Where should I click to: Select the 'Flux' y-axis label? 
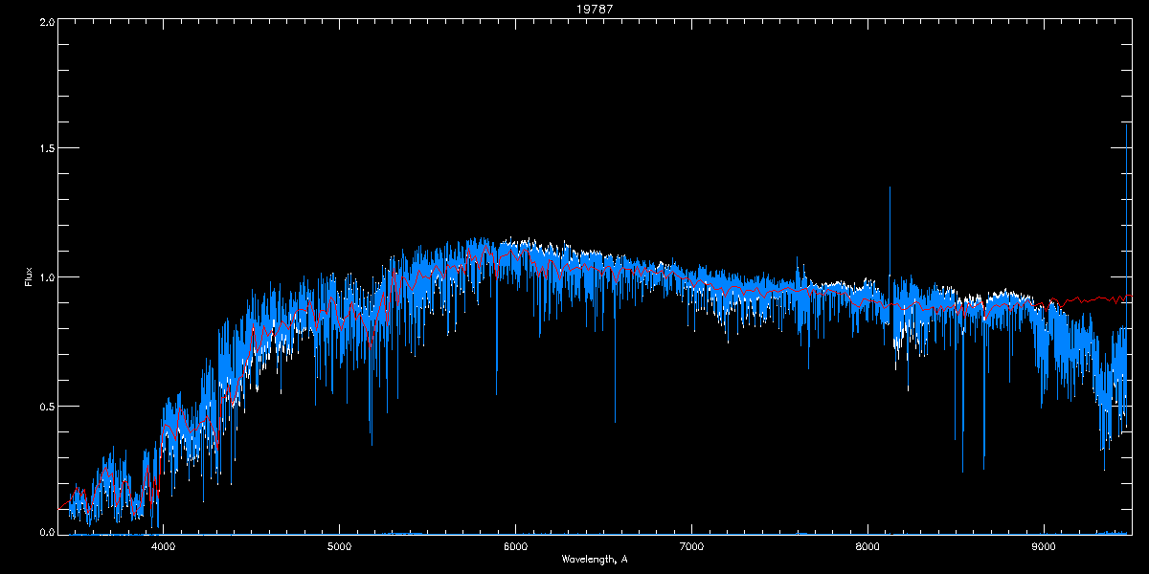point(28,277)
